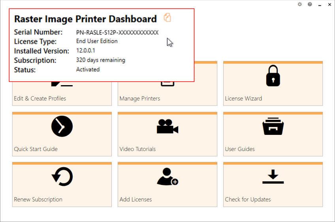The height and width of the screenshot is (222, 335).
Task: Open Edit & Create Profiles tile
Action: [62, 94]
